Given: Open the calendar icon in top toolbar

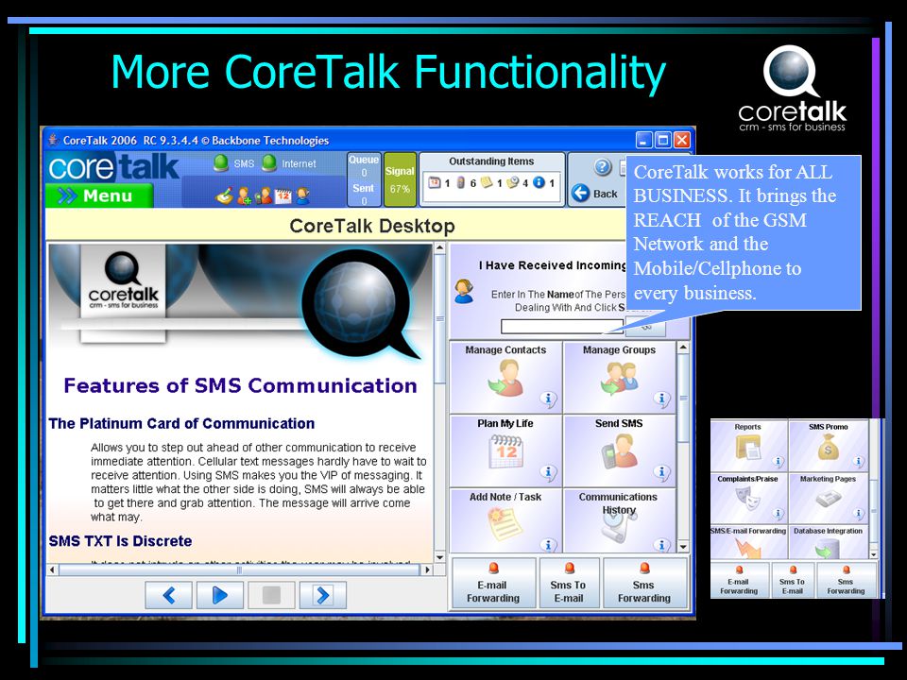Looking at the screenshot, I should 282,196.
